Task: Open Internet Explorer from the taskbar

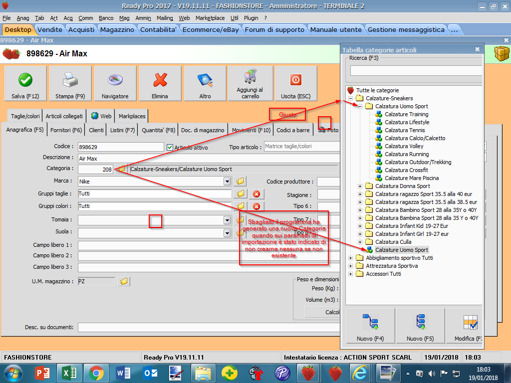Action: (359, 373)
